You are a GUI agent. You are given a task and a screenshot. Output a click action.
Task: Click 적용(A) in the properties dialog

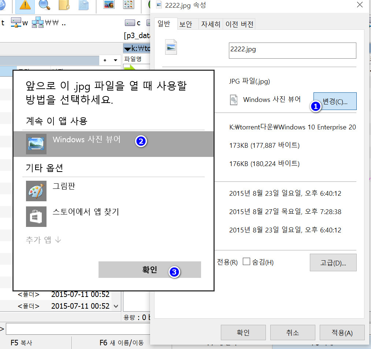tap(342, 333)
